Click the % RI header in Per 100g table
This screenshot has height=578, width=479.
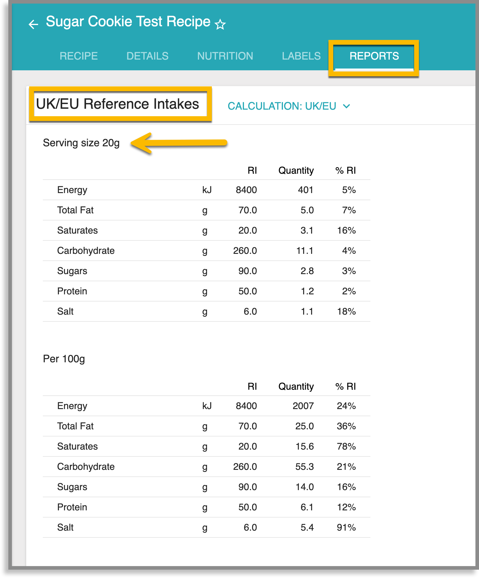point(345,387)
